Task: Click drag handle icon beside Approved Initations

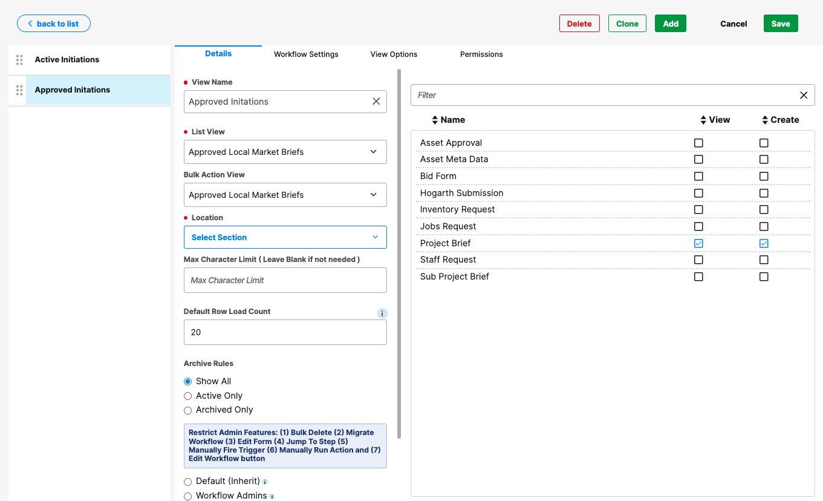Action: 19,90
